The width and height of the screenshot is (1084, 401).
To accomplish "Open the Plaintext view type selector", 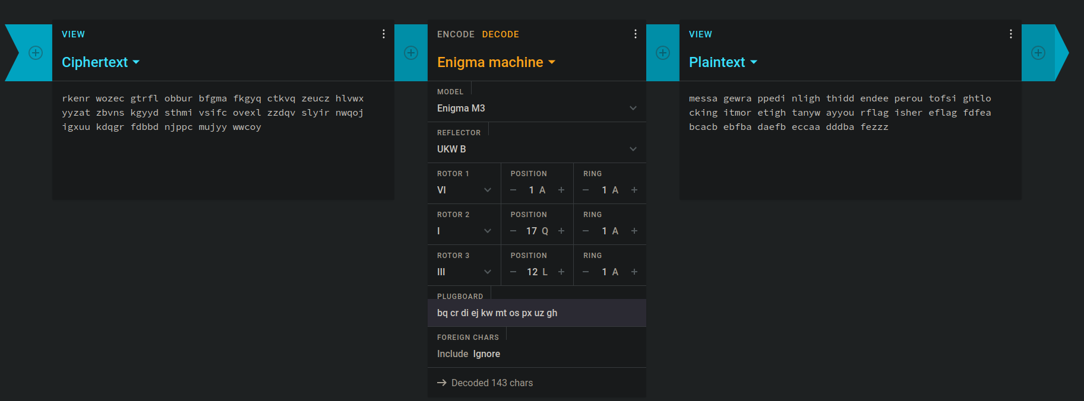I will click(x=723, y=62).
